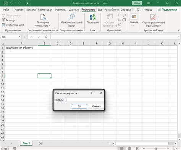This screenshot has width=181, height=150.
Task: Expand the Проверить читаемость dropdown arrow
Action: click(50, 26)
